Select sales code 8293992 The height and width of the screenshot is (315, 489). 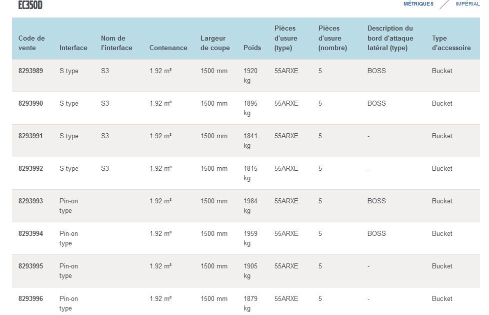coord(30,169)
